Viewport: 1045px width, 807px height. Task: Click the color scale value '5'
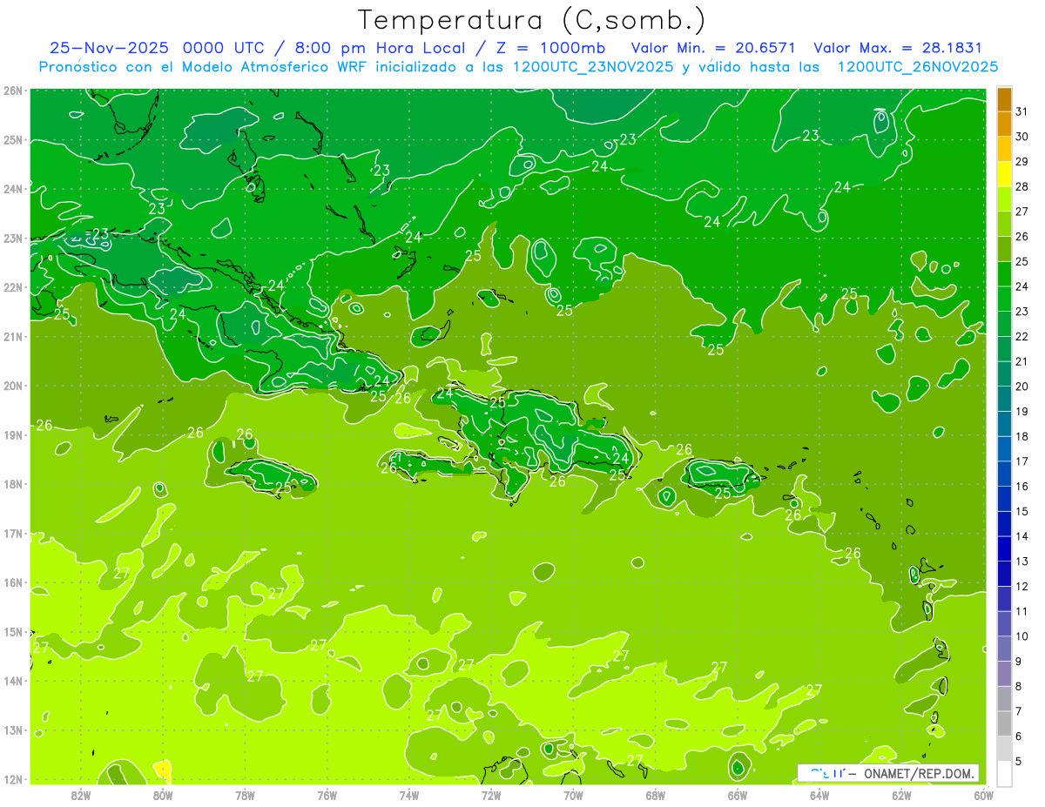click(1018, 761)
